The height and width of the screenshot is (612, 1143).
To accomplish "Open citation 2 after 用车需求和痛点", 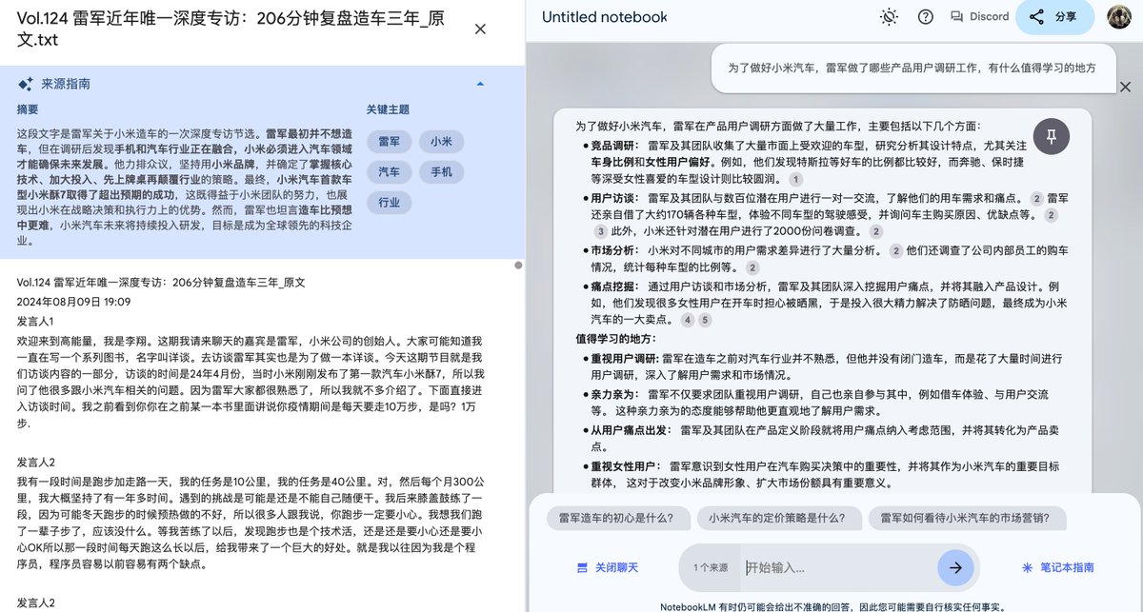I will coord(1036,198).
